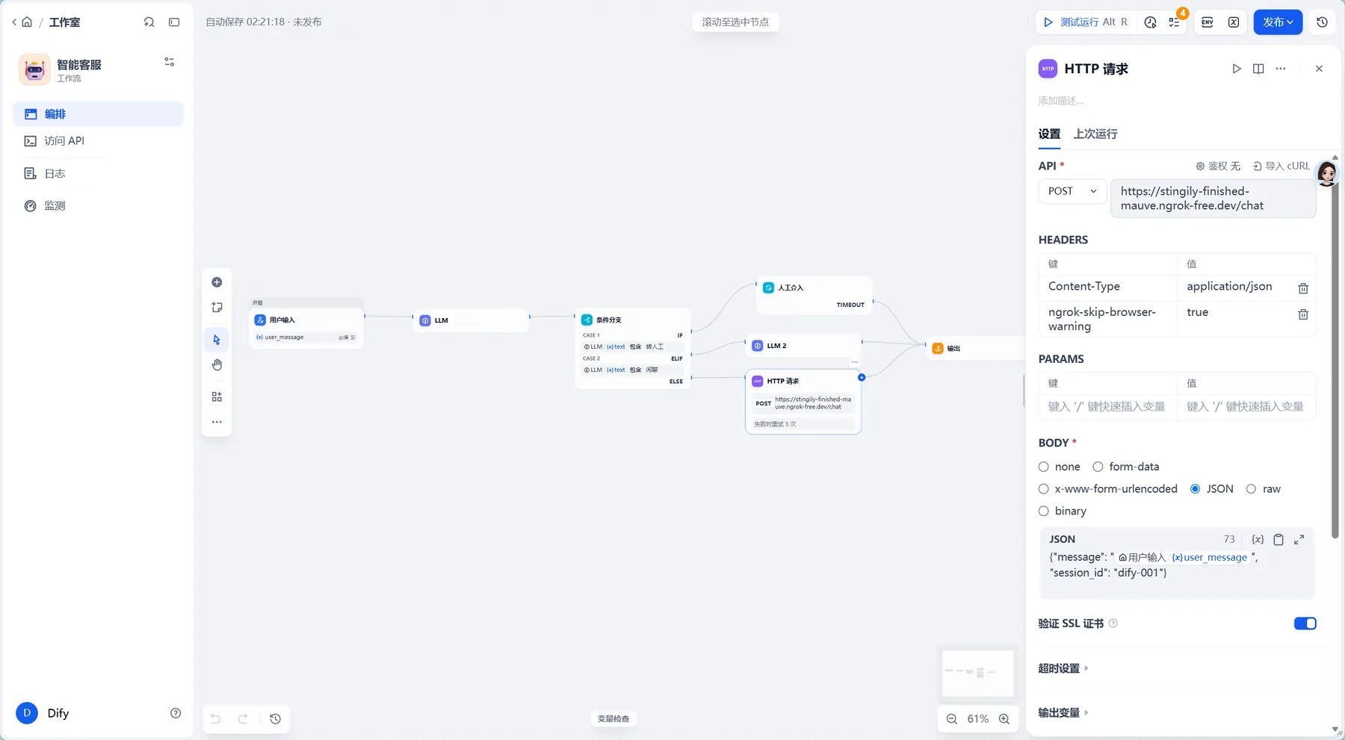Run this HTTP request step
The height and width of the screenshot is (740, 1345).
[1237, 69]
